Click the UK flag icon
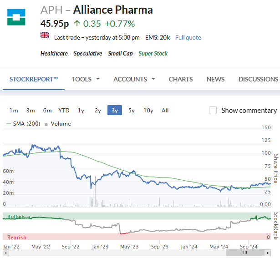The width and height of the screenshot is (280, 258). (45, 35)
